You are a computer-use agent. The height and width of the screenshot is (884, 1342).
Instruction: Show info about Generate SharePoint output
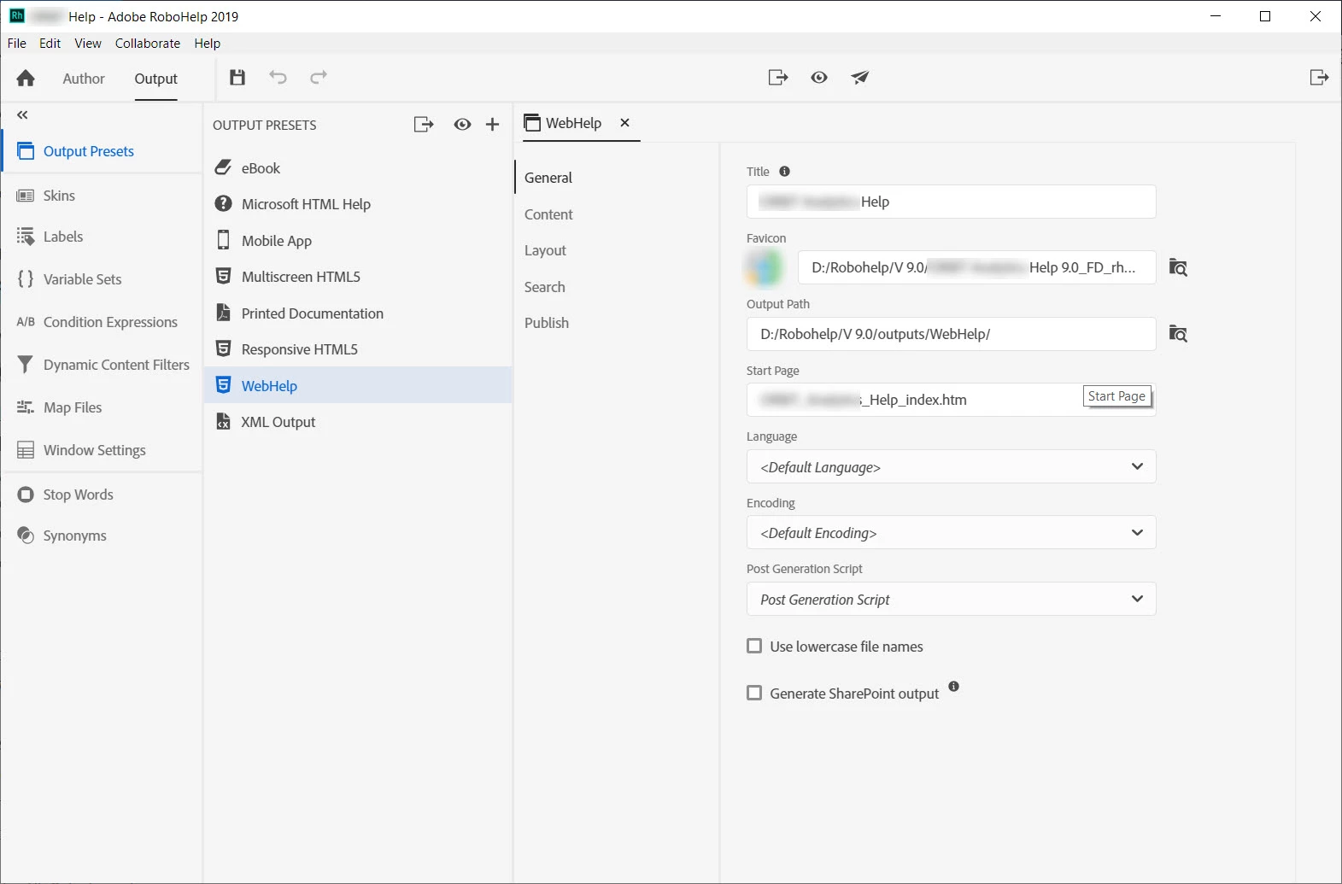click(953, 687)
